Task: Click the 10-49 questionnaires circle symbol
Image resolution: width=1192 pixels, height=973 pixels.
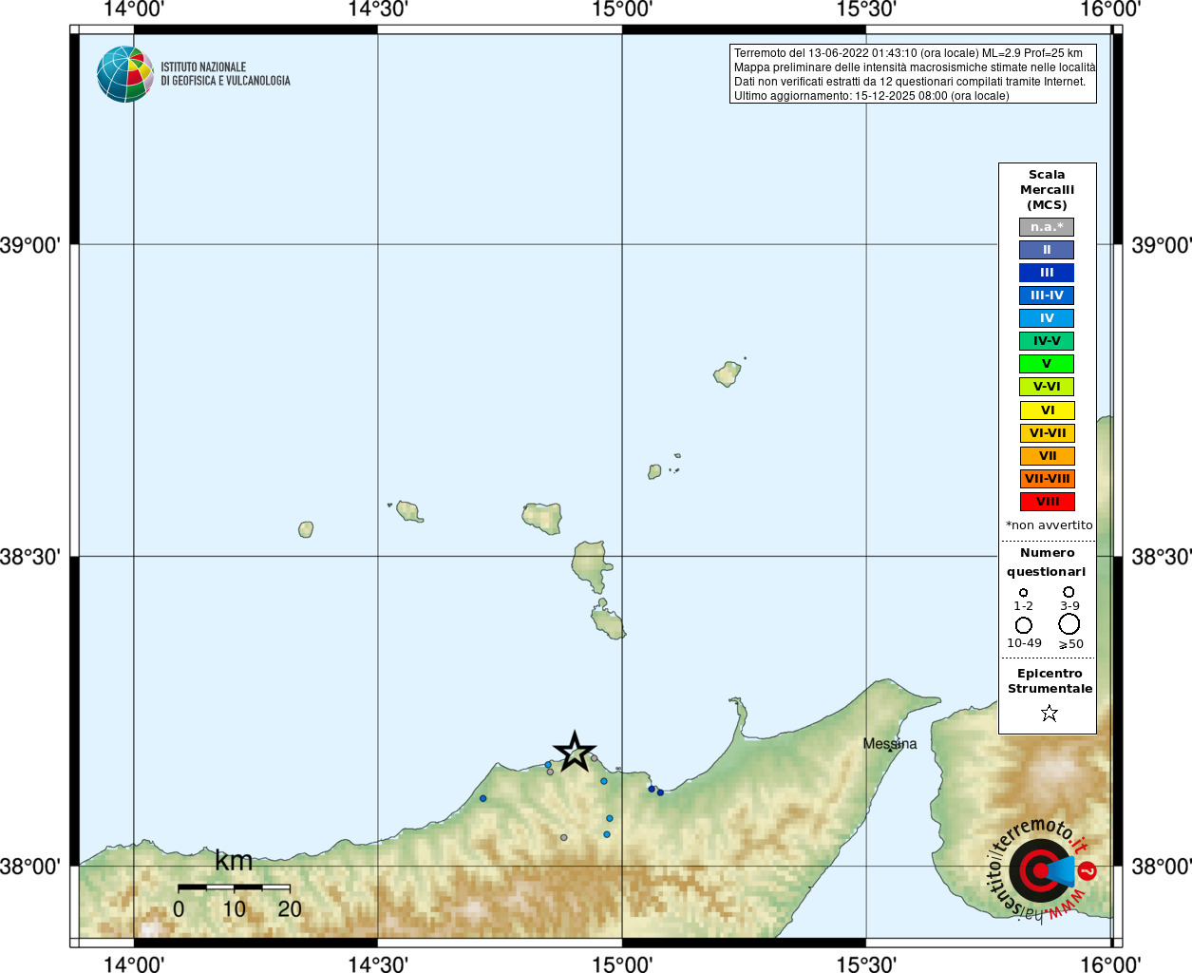Action: point(1024,625)
